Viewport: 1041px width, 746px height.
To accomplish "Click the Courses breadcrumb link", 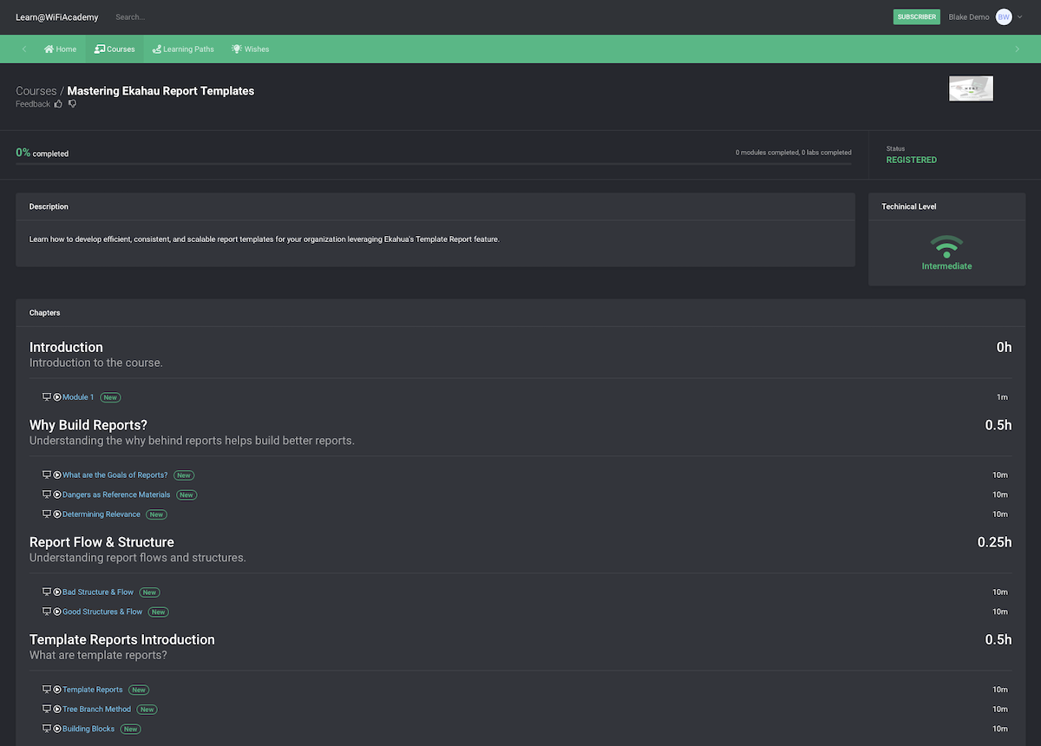I will [x=36, y=91].
